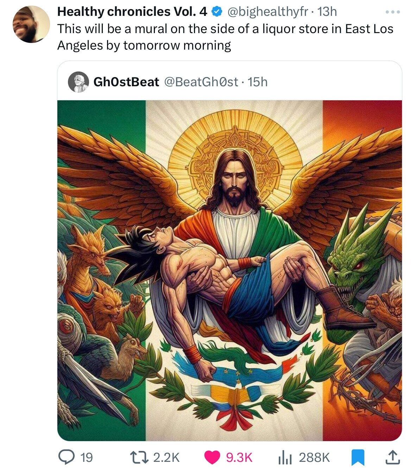Expand the mural artwork image
Screen dimensions: 415x471
[229, 270]
